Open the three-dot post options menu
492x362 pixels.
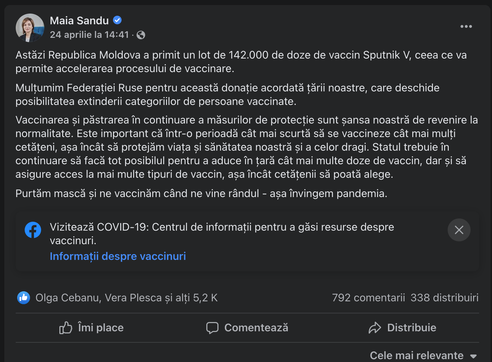point(466,26)
